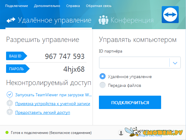Select the Удалённое управление radio button
186x140 pixels.
pos(103,76)
